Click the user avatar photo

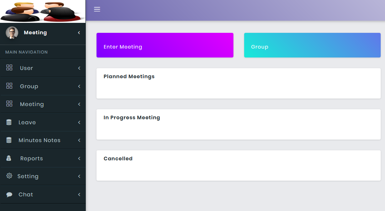pyautogui.click(x=12, y=33)
